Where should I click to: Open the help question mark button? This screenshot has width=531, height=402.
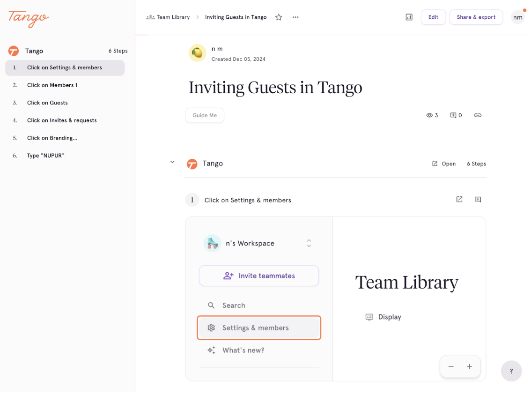[x=511, y=371]
